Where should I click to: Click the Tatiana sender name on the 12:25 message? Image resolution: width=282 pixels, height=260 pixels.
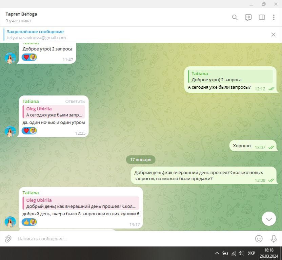[x=31, y=101]
